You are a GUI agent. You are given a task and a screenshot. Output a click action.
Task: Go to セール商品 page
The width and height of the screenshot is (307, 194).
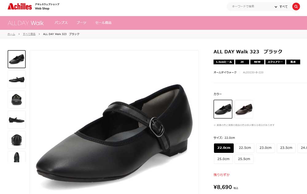[x=103, y=23]
